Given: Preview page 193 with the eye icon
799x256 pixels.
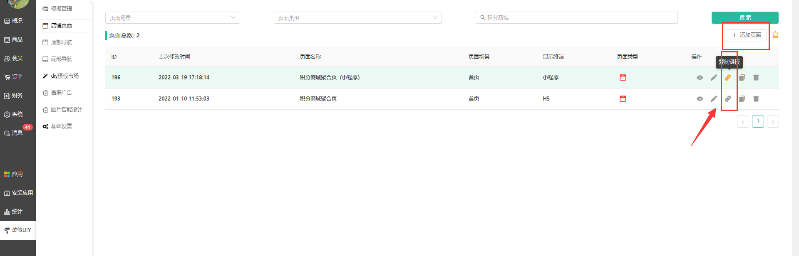Looking at the screenshot, I should click(700, 99).
